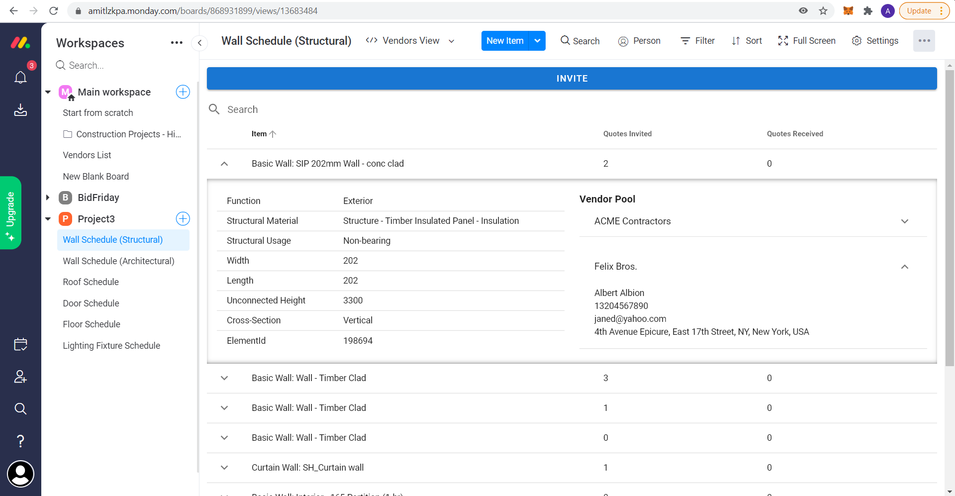Expand the Curtain Wall: SH_Curtain wall row
This screenshot has height=496, width=955.
224,468
